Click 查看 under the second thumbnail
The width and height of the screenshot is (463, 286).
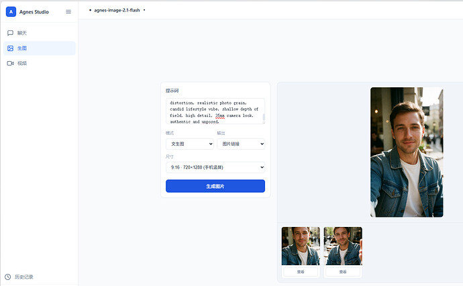(x=343, y=271)
